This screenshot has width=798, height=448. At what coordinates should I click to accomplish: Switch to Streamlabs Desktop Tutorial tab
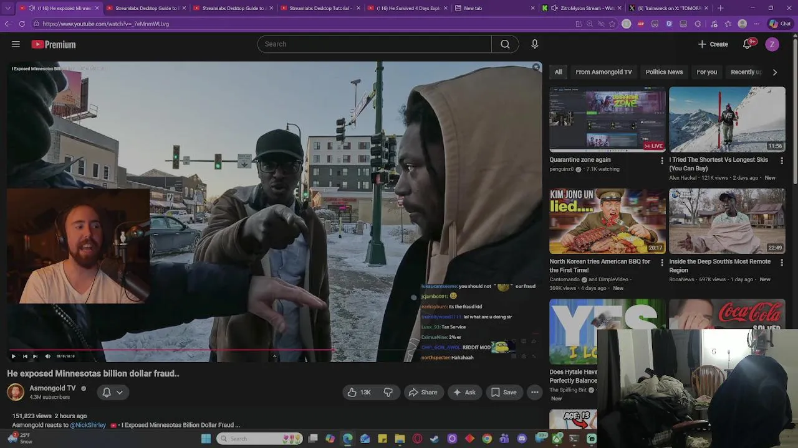319,8
